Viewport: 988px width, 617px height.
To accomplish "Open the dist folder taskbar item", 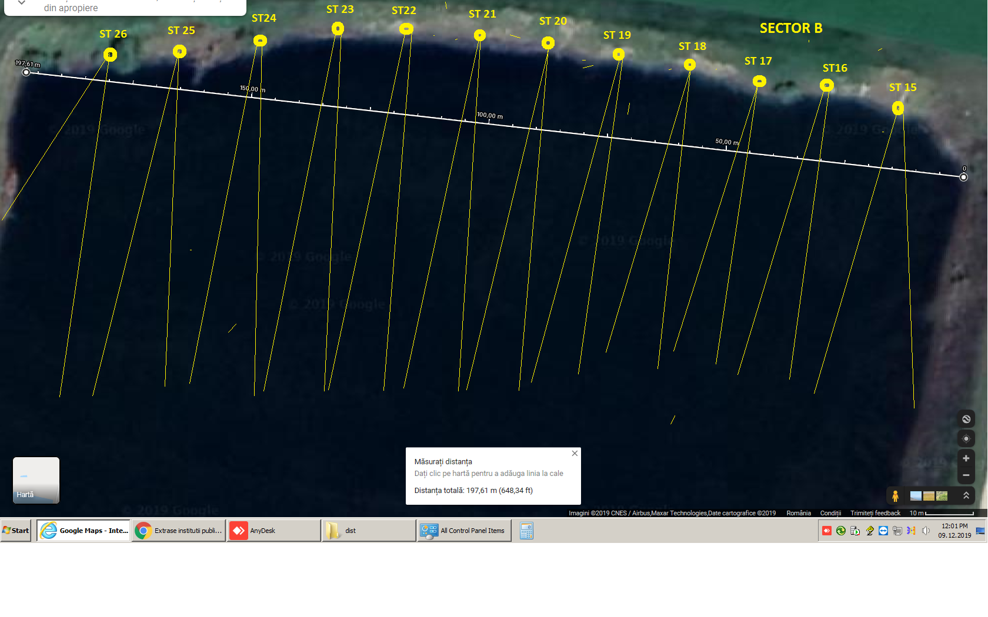I will pos(369,531).
